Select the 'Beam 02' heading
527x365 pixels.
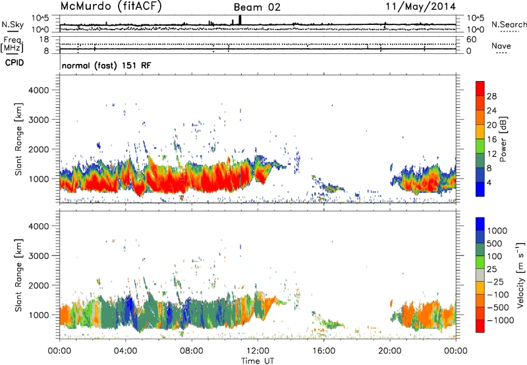coord(257,7)
